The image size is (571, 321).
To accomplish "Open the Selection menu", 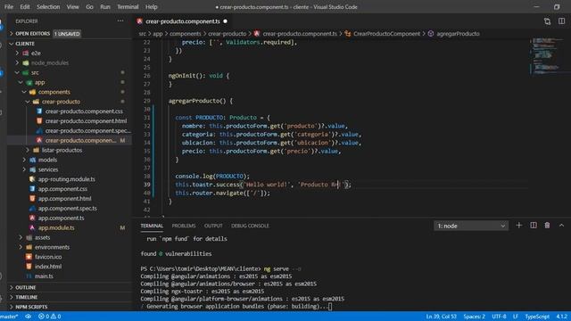I will 48,7.
